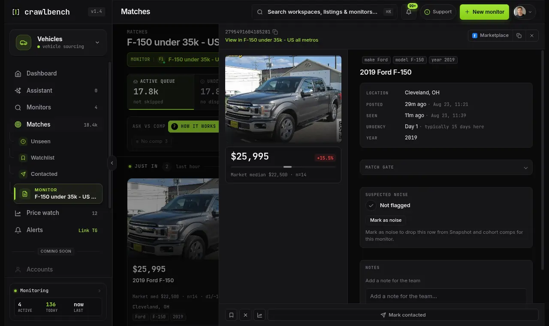
Task: Select the Active Queue stat card
Action: pos(160,92)
